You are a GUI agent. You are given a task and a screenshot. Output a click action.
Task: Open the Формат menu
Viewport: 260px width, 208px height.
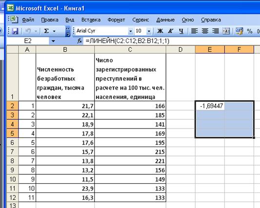tap(116, 19)
